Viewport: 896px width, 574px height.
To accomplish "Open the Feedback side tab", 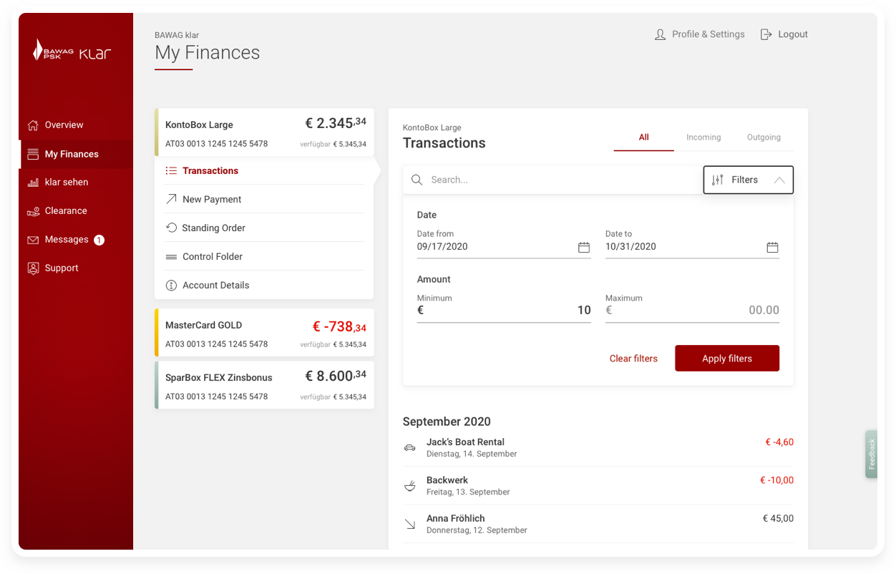I will [x=871, y=454].
